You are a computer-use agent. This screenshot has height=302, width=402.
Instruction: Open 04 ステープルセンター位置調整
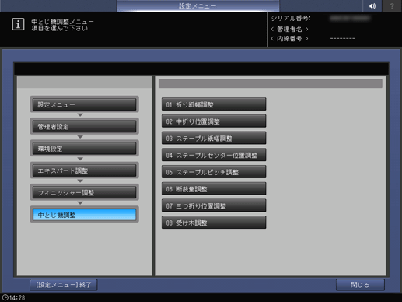point(214,155)
